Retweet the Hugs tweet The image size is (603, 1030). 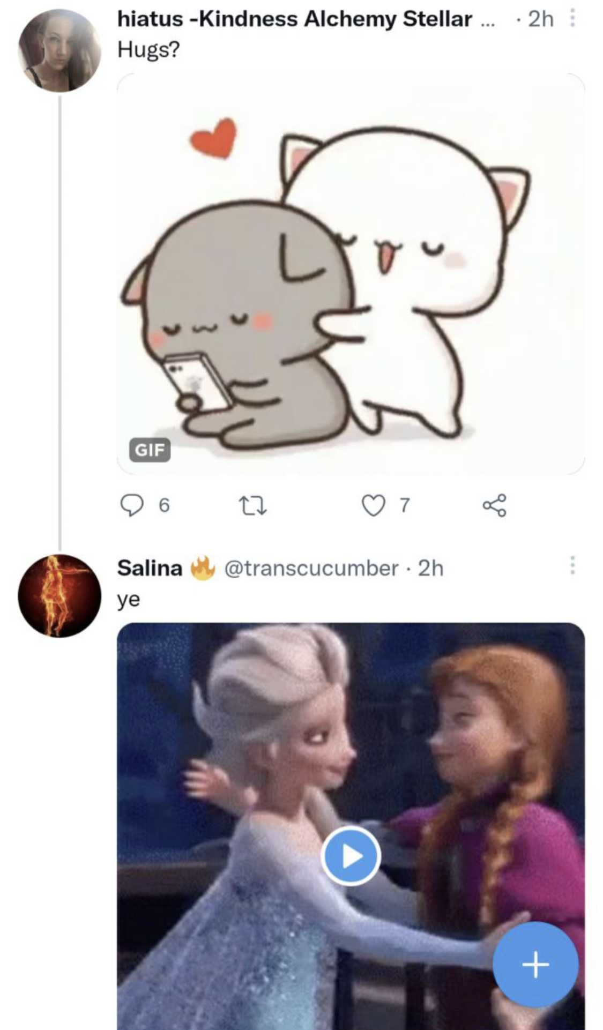pos(252,505)
